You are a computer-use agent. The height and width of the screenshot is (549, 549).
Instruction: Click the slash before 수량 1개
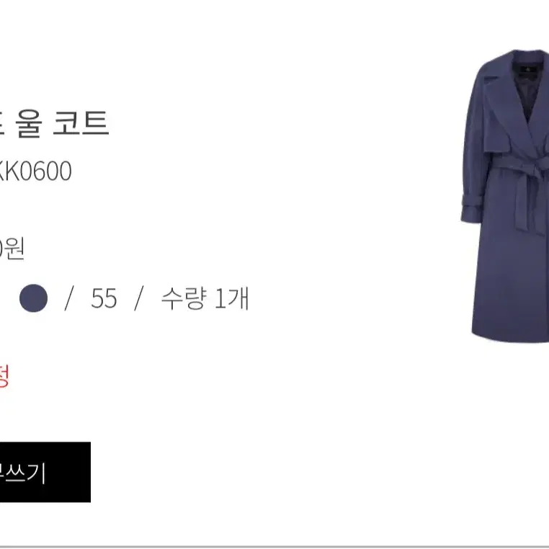pos(139,298)
